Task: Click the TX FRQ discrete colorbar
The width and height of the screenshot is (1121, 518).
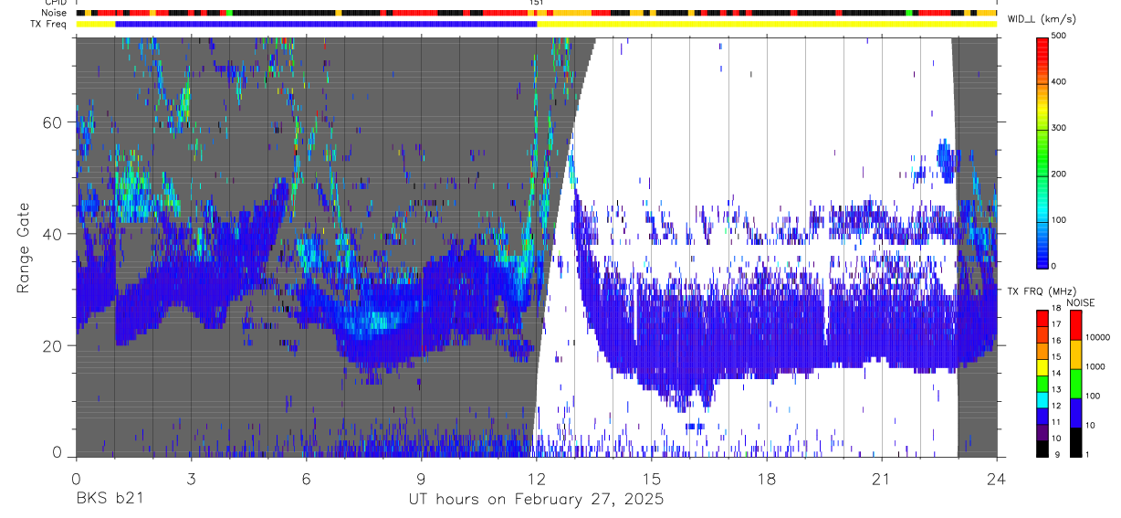Action: click(x=1043, y=383)
